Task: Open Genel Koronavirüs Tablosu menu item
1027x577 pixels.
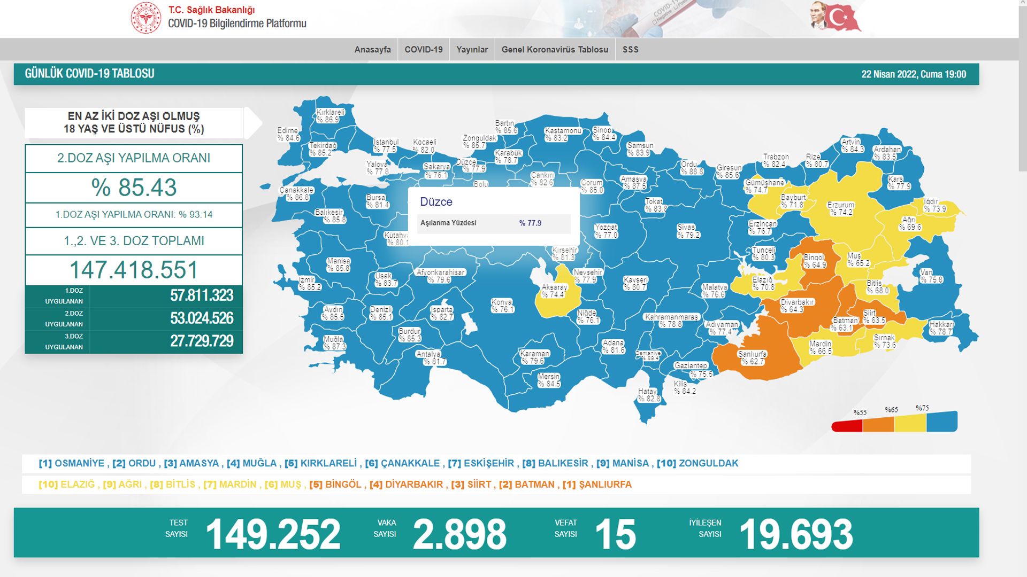Action: coord(555,49)
